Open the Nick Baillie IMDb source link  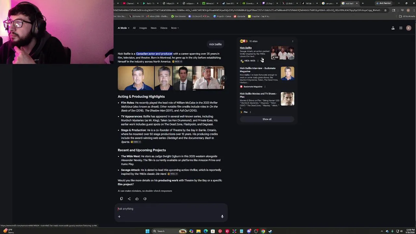(246, 48)
